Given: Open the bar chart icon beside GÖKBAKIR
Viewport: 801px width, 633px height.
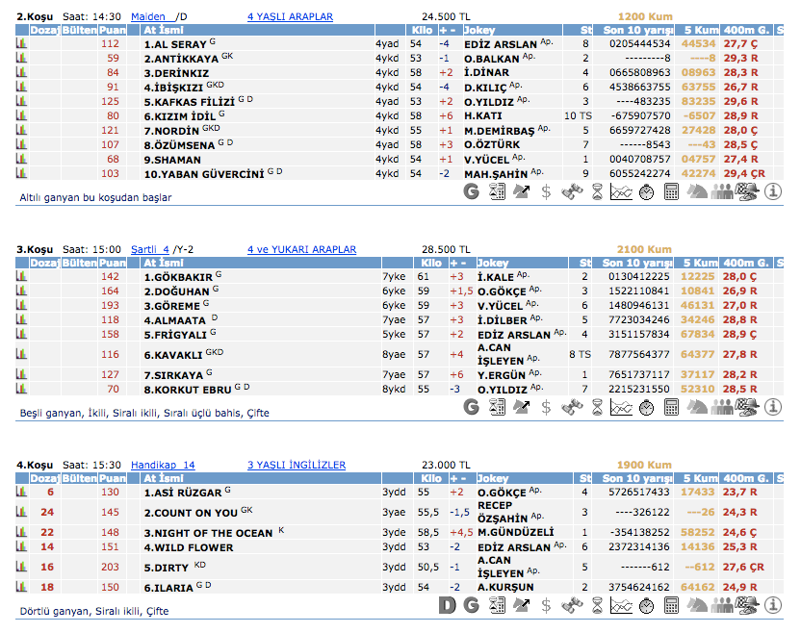Looking at the screenshot, I should coord(22,277).
